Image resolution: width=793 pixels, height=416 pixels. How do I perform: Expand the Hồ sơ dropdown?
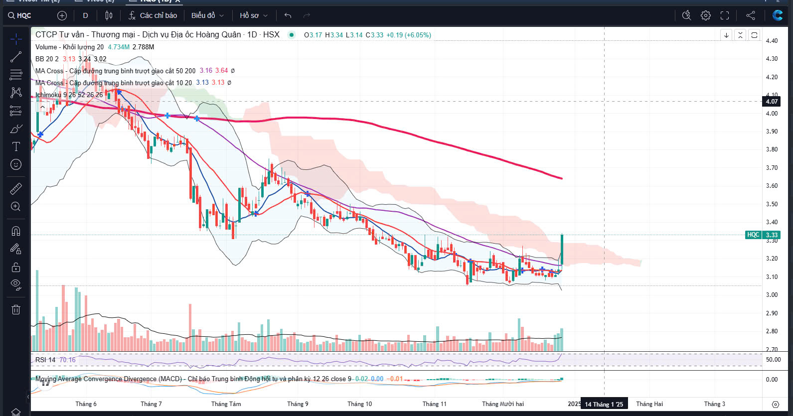254,15
